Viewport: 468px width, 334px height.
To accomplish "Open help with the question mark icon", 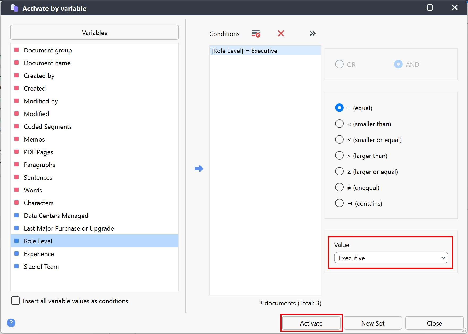I will coord(11,323).
